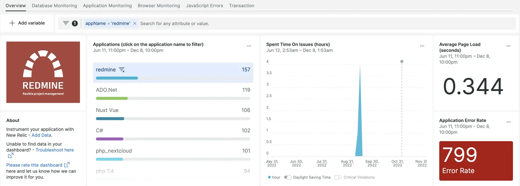520x186 pixels.
Task: Toggle Daylight Saving Time switch
Action: click(288, 177)
